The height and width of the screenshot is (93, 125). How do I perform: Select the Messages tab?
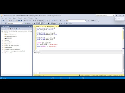(37, 53)
